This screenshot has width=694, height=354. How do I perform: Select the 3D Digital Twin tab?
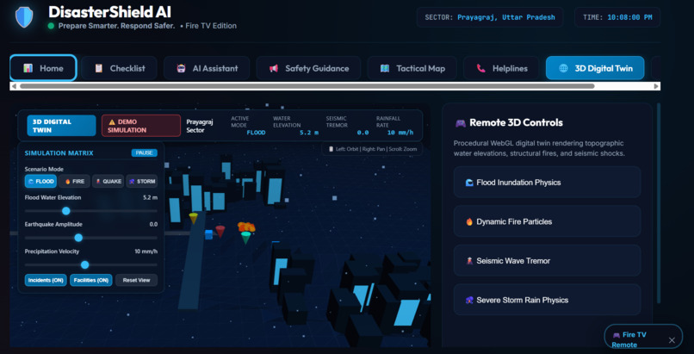(x=595, y=68)
